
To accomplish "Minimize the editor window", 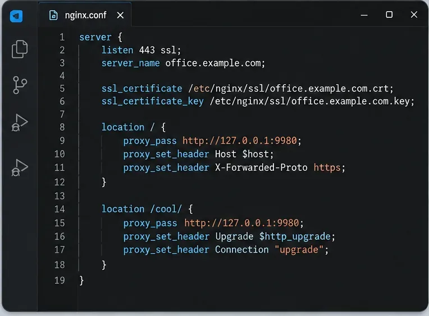I will pyautogui.click(x=364, y=15).
